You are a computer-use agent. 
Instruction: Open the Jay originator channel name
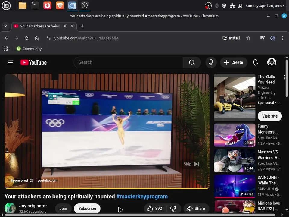(33, 206)
